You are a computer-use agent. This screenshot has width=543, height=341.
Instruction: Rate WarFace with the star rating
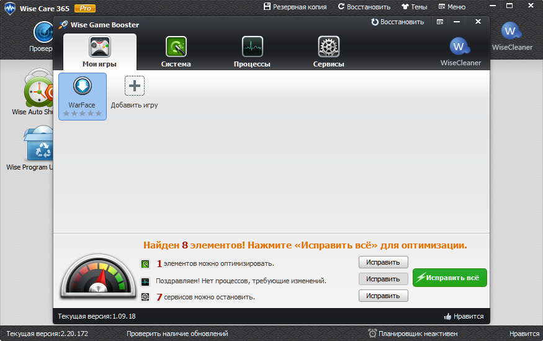click(83, 113)
